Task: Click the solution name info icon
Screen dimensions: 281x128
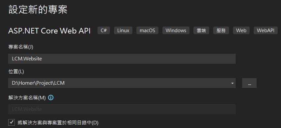Action: click(x=51, y=98)
